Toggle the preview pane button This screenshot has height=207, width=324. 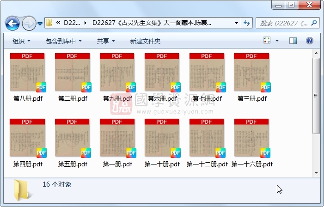click(293, 41)
